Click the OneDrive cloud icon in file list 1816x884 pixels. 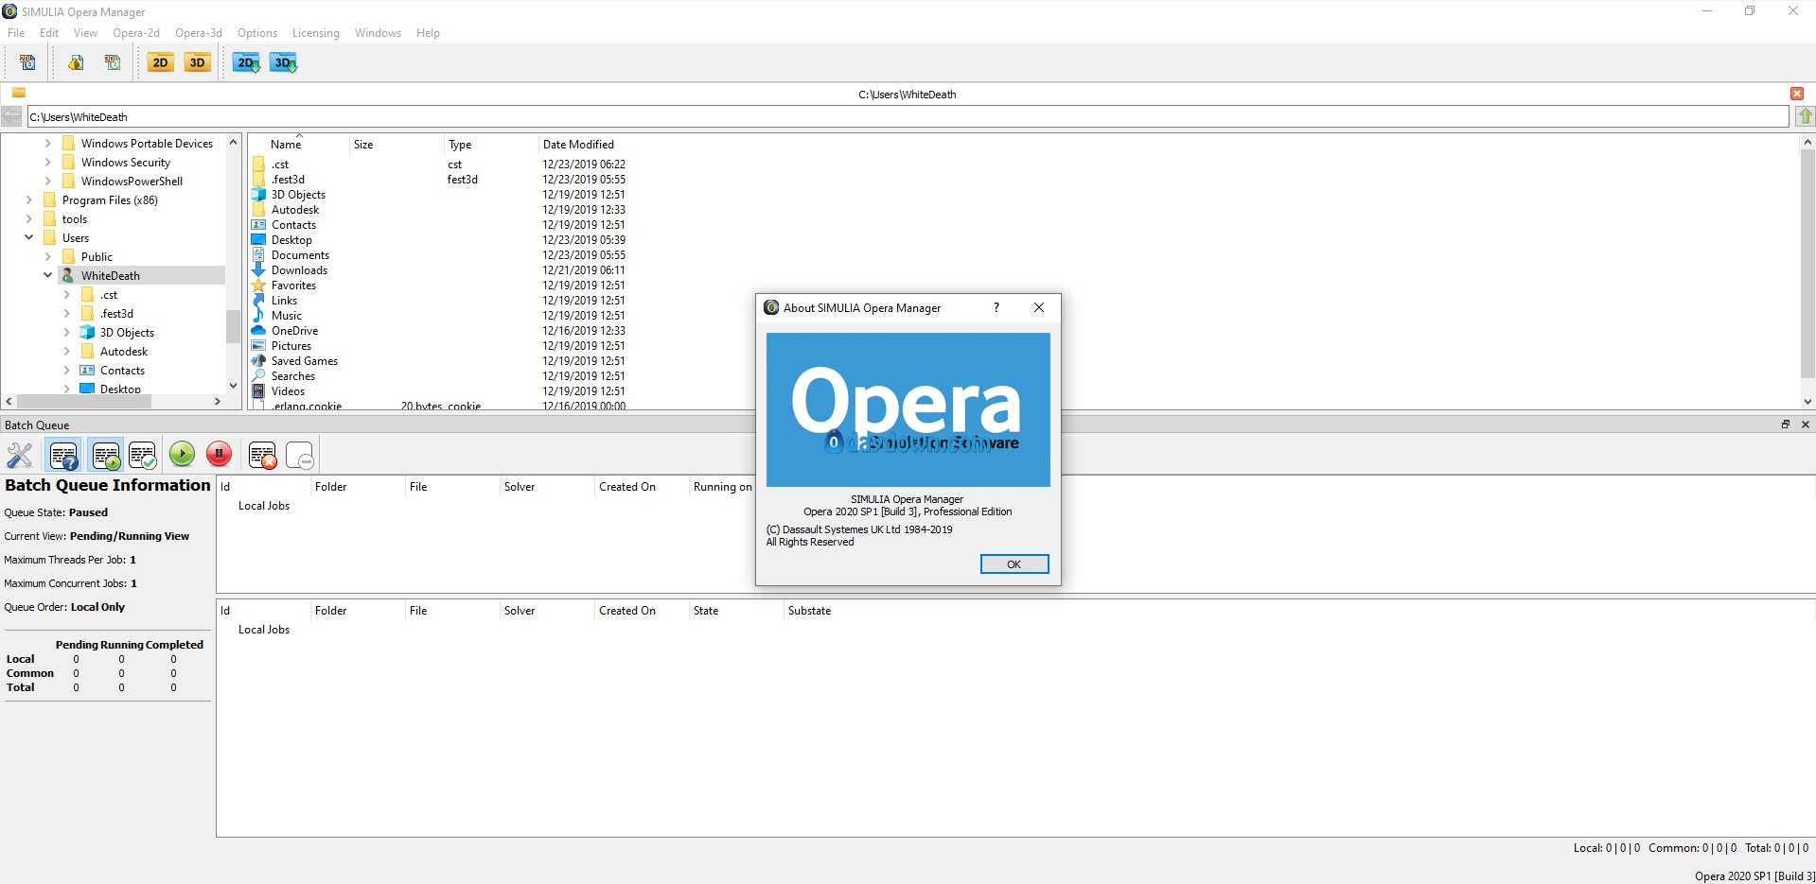(x=258, y=331)
